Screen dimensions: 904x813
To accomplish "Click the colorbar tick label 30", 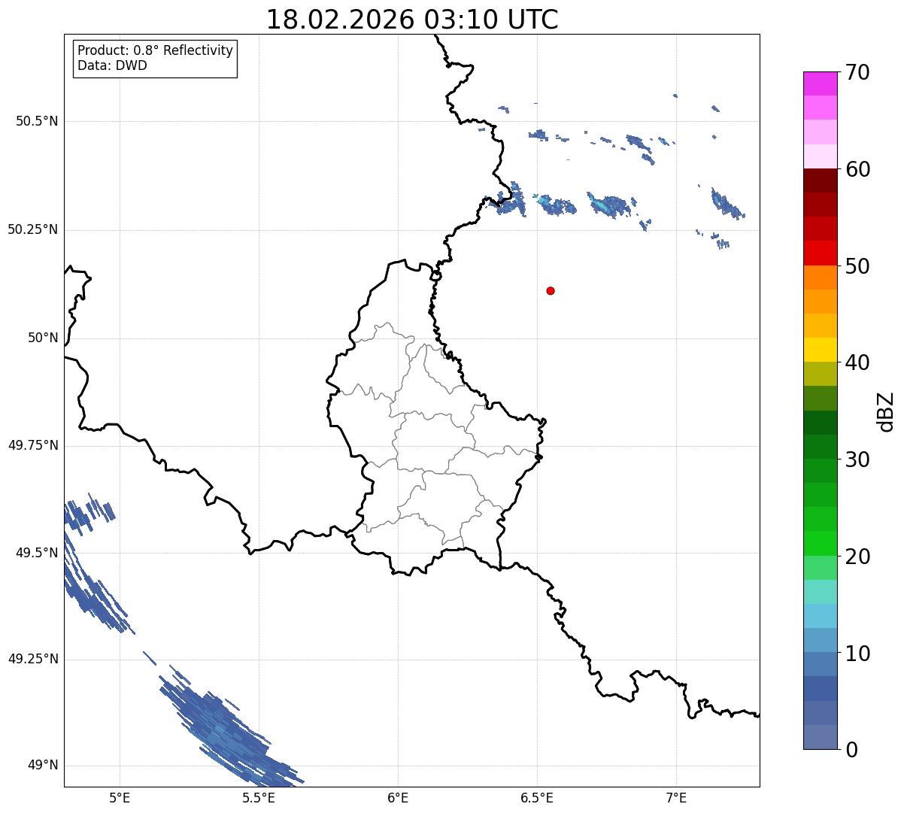I will 858,460.
